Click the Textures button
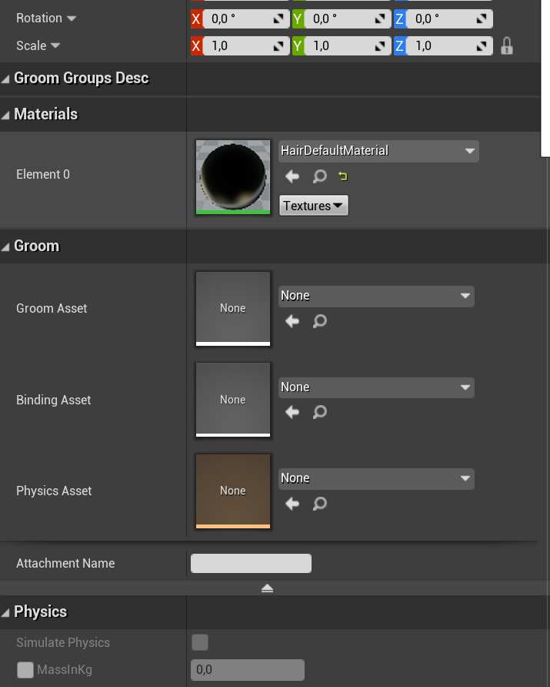This screenshot has height=687, width=550. [313, 206]
